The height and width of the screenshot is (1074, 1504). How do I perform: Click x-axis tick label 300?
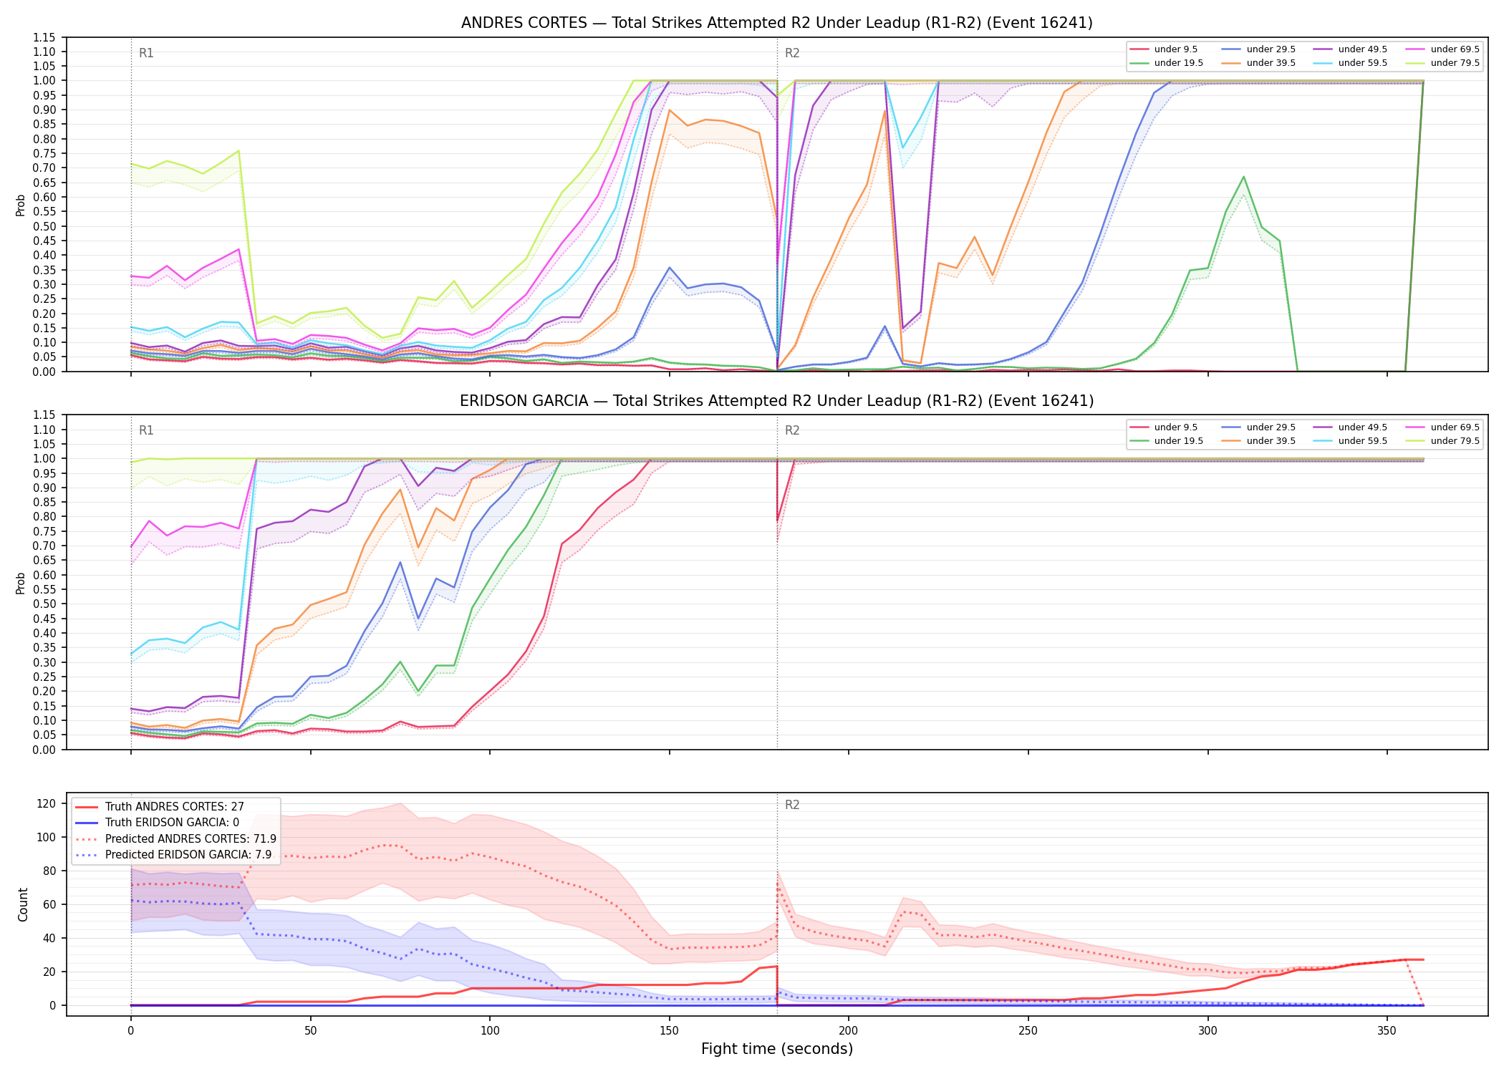pos(1208,1031)
